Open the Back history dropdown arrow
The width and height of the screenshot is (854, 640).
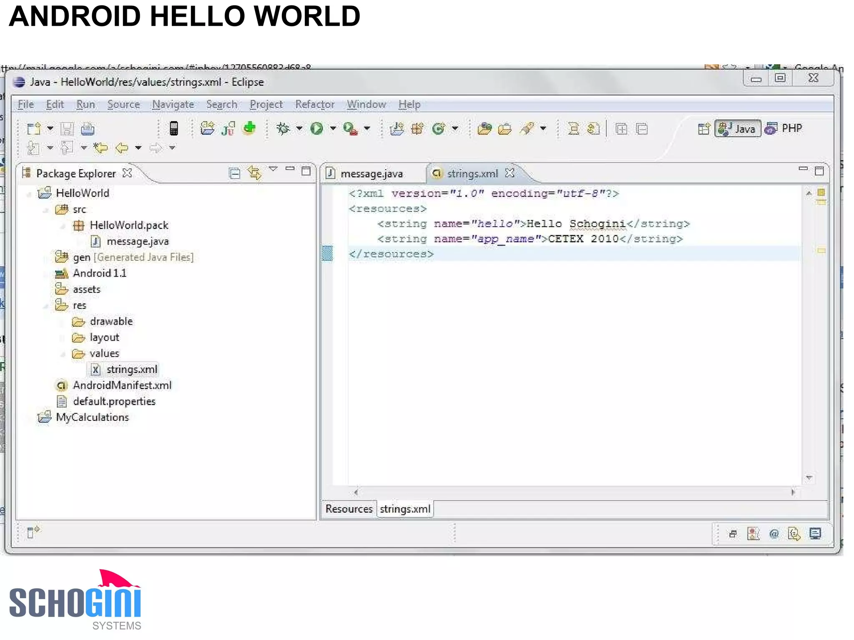[138, 148]
